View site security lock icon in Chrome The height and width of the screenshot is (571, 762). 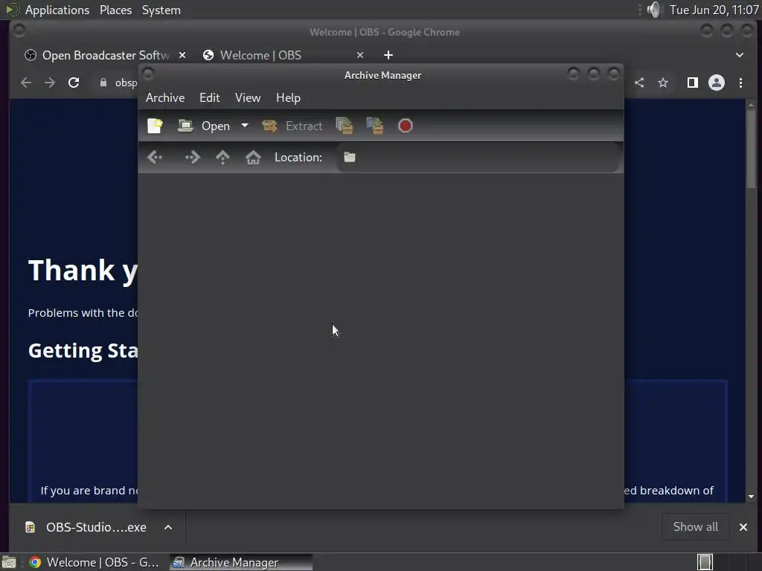[103, 83]
